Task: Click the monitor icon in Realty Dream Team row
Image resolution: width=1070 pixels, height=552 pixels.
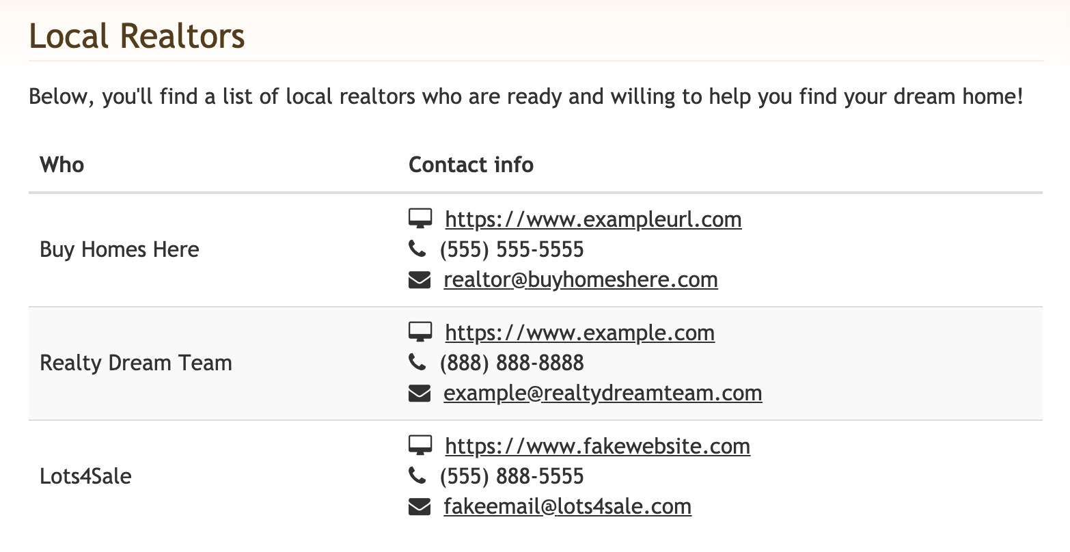Action: pos(420,333)
